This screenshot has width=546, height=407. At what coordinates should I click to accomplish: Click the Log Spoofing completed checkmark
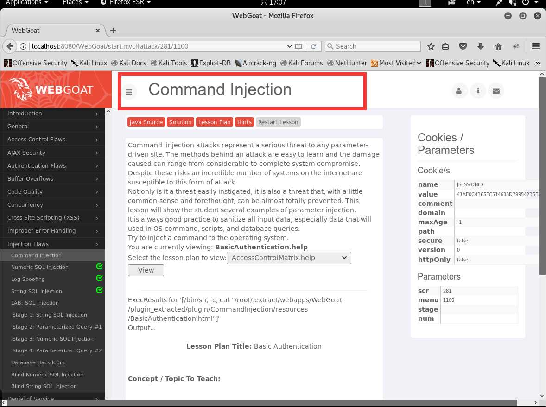coord(99,278)
